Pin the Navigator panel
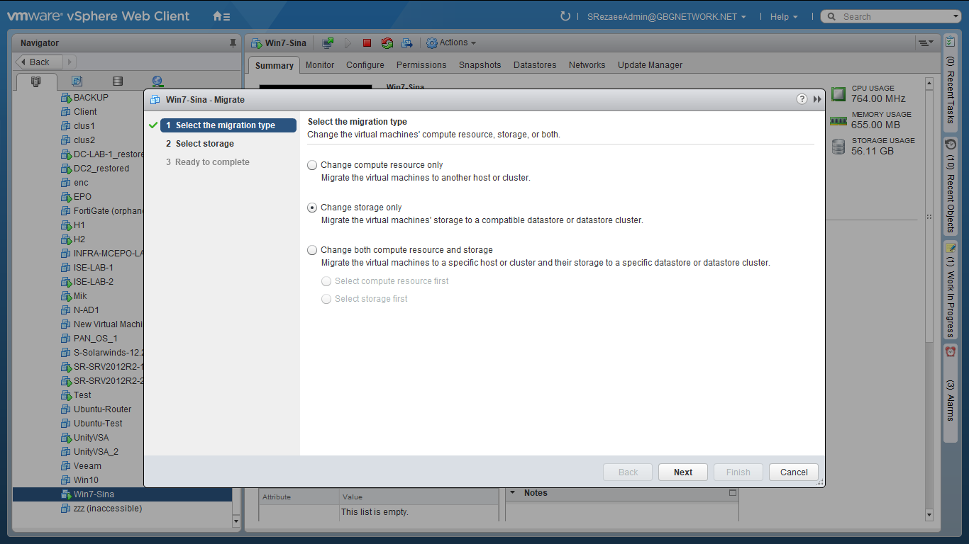This screenshot has height=544, width=969. tap(233, 43)
